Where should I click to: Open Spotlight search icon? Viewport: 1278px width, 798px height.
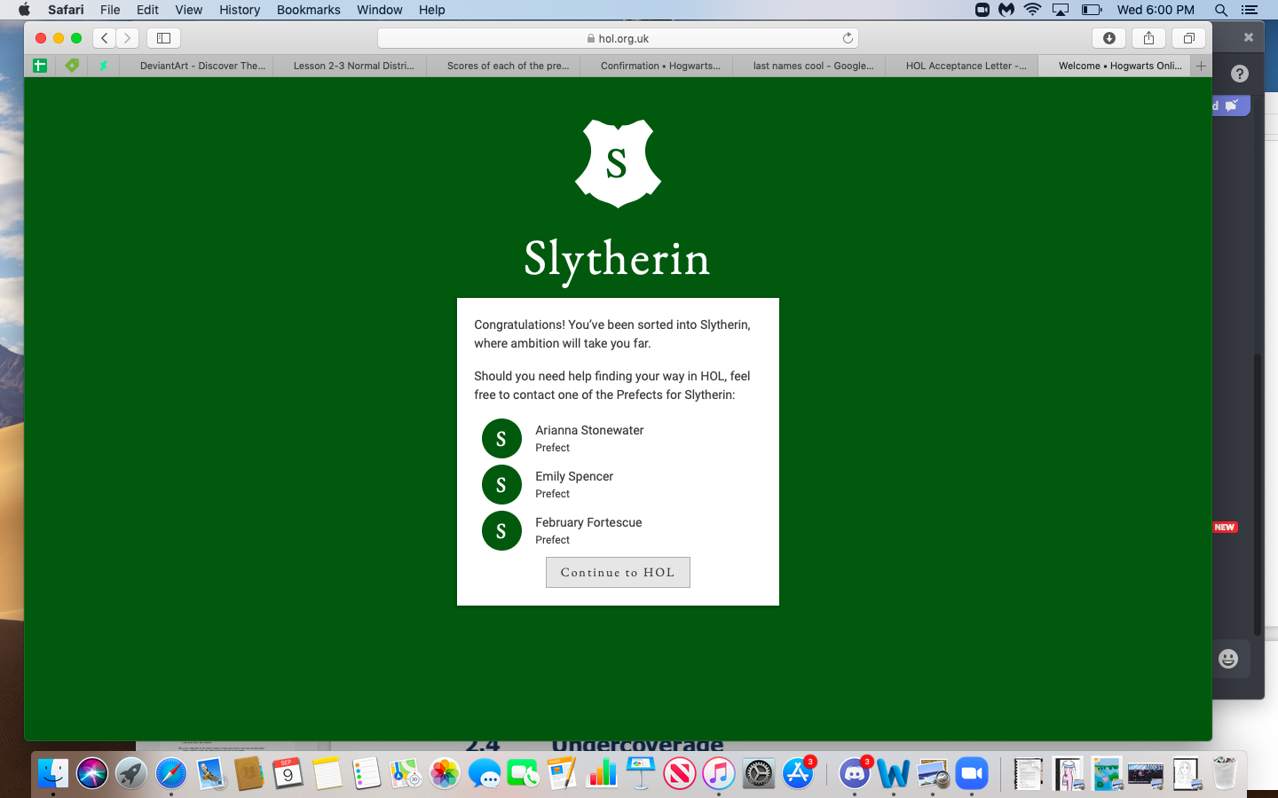[1221, 10]
